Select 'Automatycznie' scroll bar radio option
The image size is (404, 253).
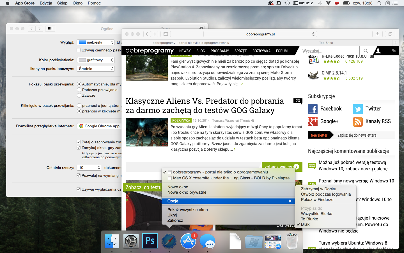point(79,84)
